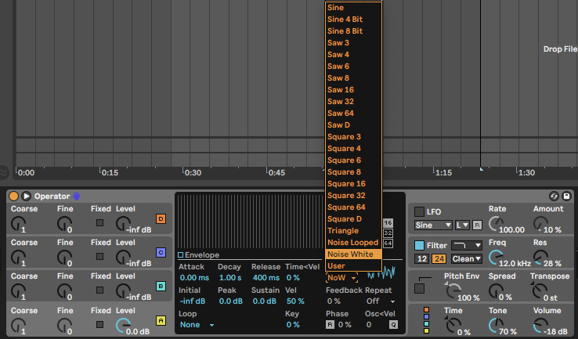
Task: Choose User from waveform list
Action: (353, 265)
